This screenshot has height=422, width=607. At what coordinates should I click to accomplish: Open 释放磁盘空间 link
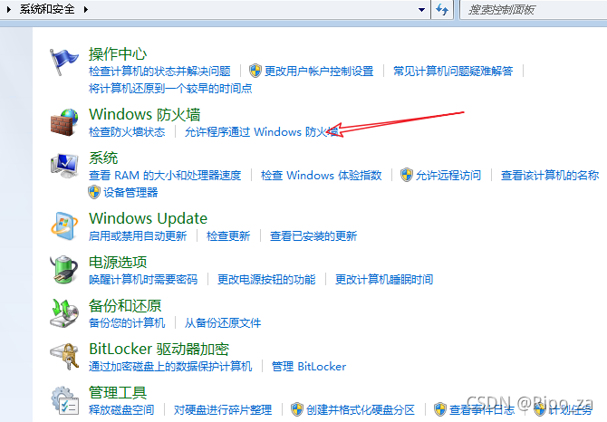tap(121, 409)
